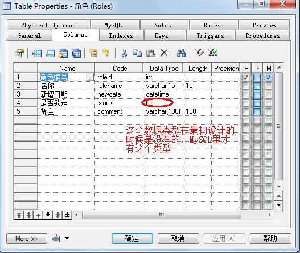The width and height of the screenshot is (300, 253).
Task: Confirm with the 确定 button
Action: pyautogui.click(x=132, y=239)
